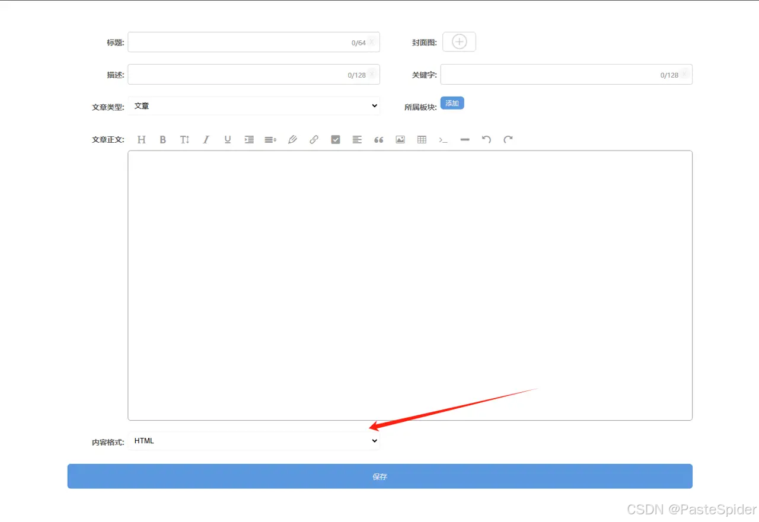Toggle bold formatting in editor toolbar
The image size is (759, 522).
tap(163, 140)
